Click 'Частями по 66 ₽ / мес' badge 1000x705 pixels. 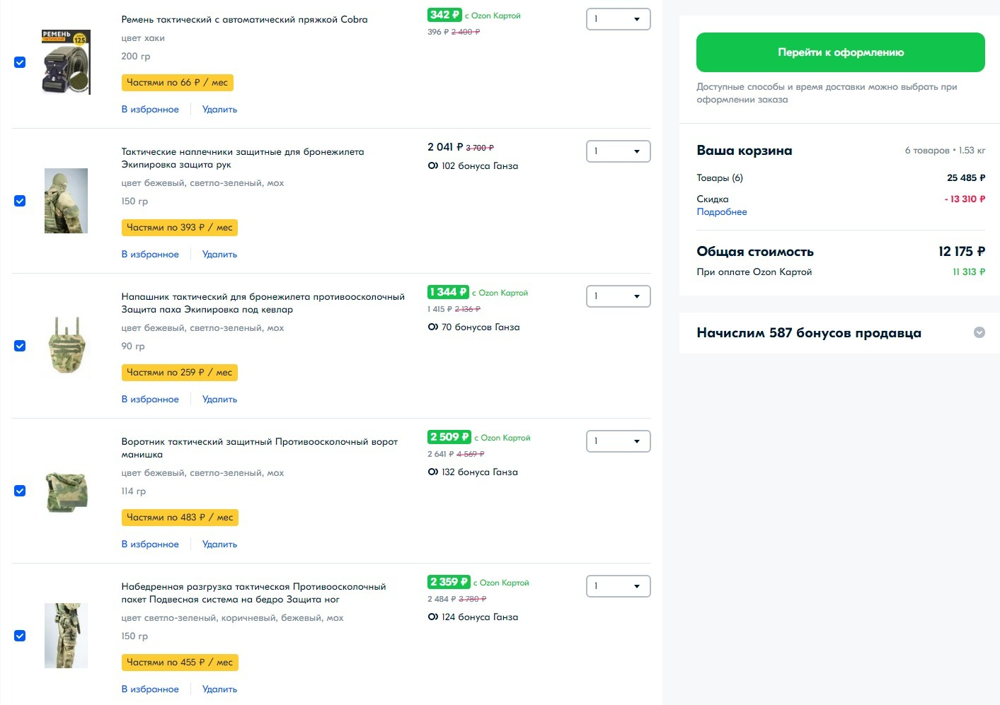[x=177, y=83]
